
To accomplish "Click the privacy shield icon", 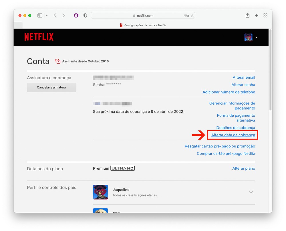I will click(85, 15).
